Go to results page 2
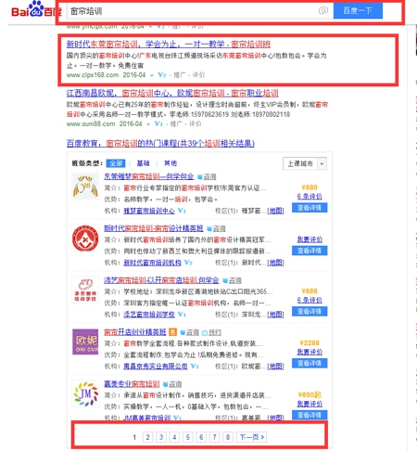 [x=147, y=437]
